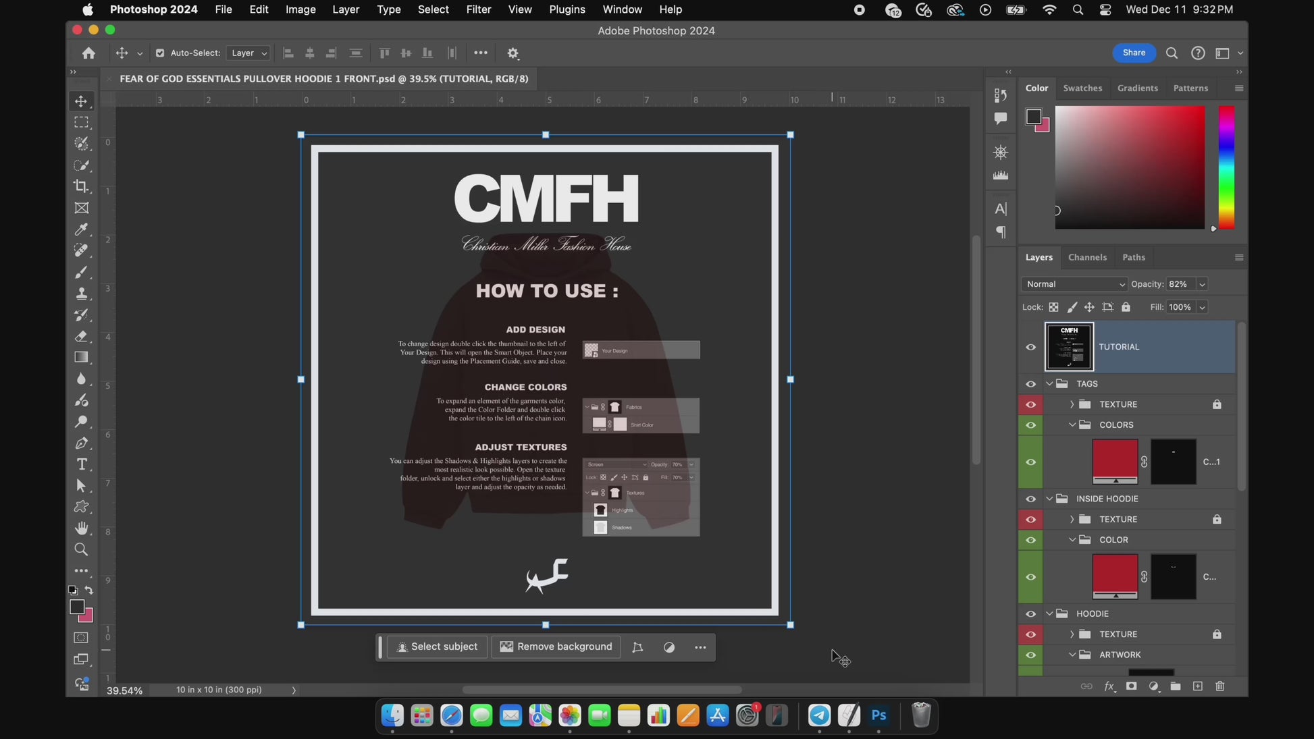Open the layer style fx icon
The height and width of the screenshot is (739, 1314).
click(1109, 686)
